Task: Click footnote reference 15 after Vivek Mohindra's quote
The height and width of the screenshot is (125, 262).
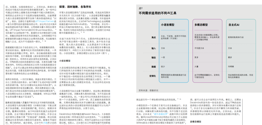Action: [x=84, y=32]
